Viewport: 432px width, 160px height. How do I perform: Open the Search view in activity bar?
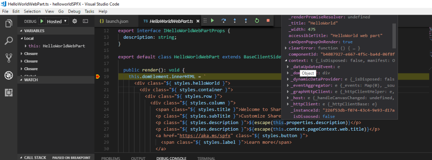coord(9,41)
